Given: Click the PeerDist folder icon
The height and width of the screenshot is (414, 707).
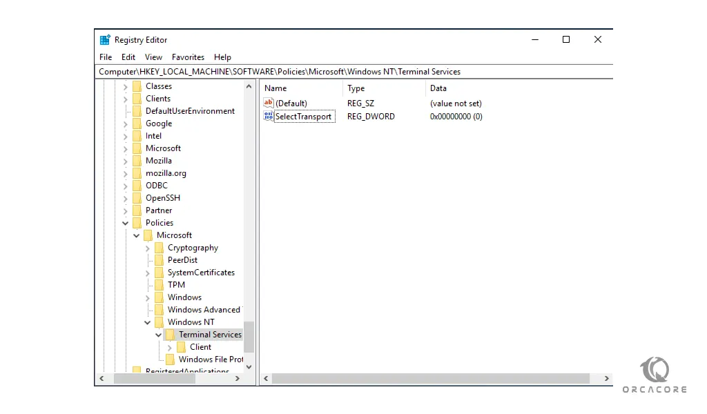Looking at the screenshot, I should coord(159,260).
